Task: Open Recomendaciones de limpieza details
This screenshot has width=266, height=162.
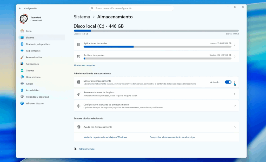Action: pyautogui.click(x=235, y=94)
